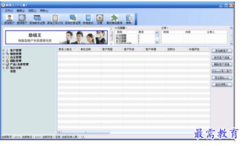Select 销售管理 in the sidebar tree
Viewport: 242px width, 146px height.
[x=16, y=54]
